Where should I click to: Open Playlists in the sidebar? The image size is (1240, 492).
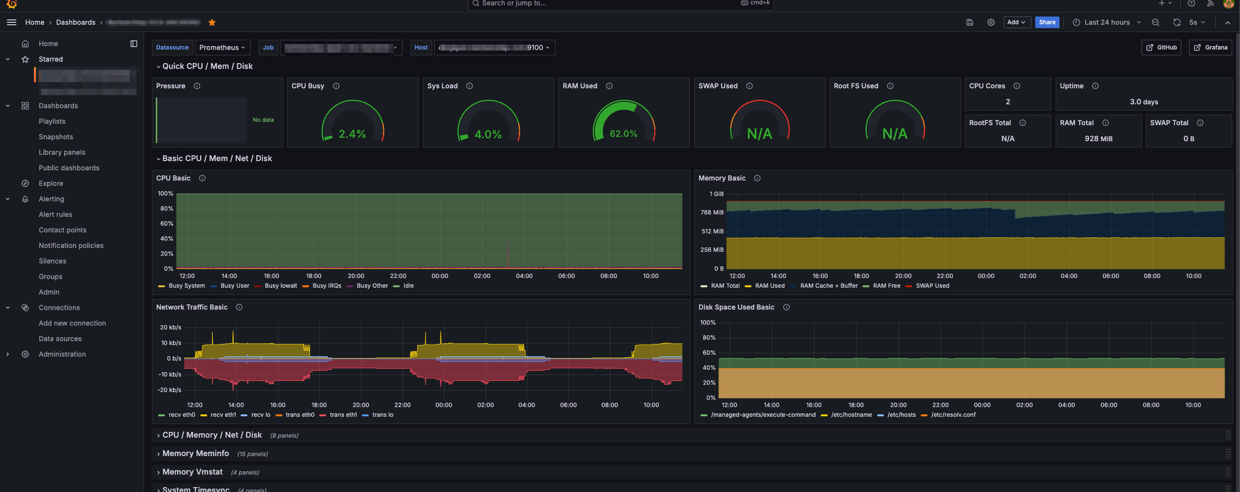tap(52, 121)
